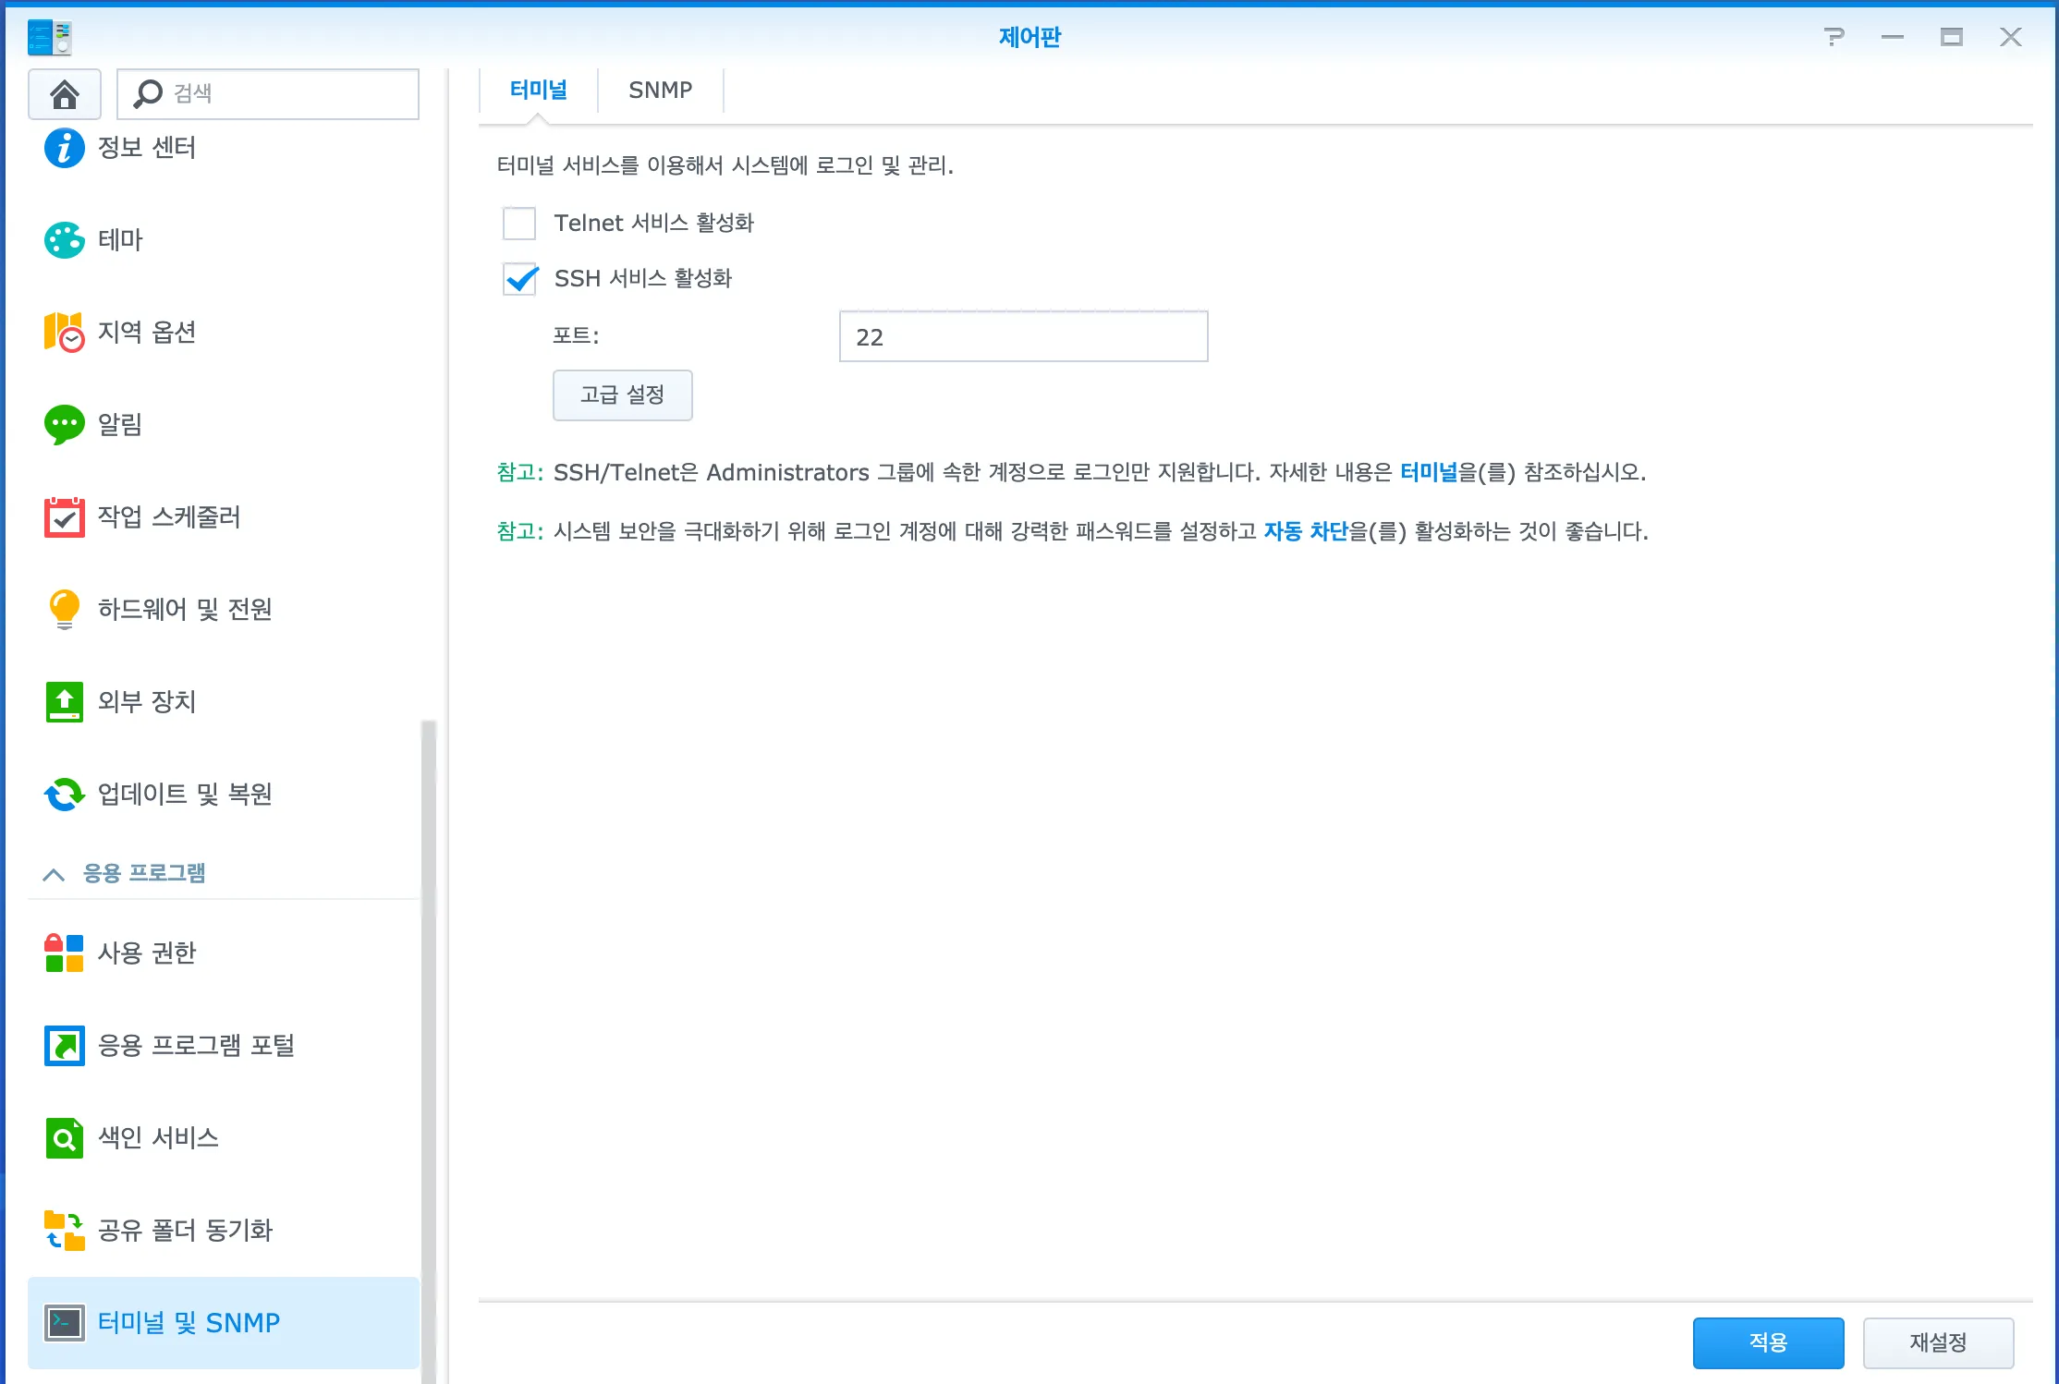Apply settings with the 적용 button

point(1767,1342)
